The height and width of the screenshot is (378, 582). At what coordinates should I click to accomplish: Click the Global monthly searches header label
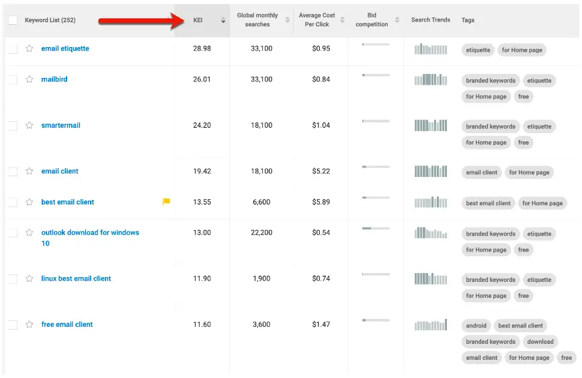(257, 20)
